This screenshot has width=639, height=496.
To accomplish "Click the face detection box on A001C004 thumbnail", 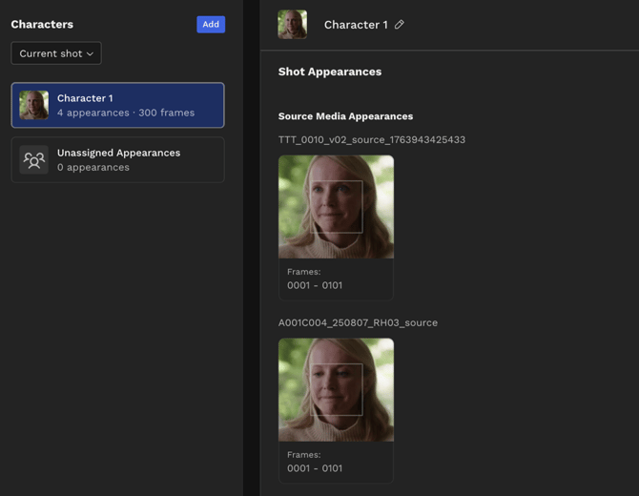I will (338, 389).
